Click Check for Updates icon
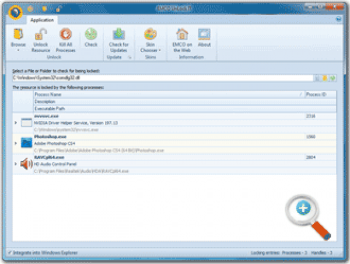 coord(119,34)
